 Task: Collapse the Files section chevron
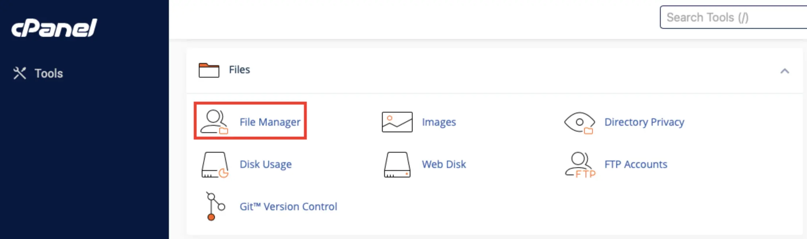pyautogui.click(x=785, y=71)
